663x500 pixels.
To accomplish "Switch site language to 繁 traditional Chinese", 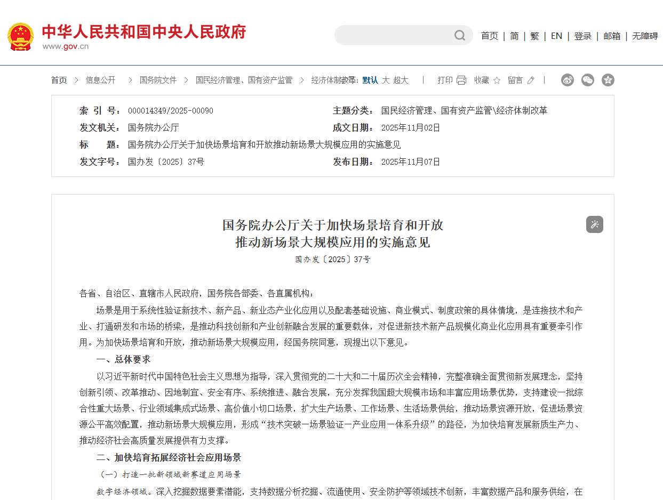I will pyautogui.click(x=534, y=36).
